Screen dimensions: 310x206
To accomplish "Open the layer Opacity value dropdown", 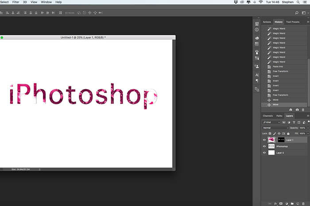I will pyautogui.click(x=307, y=128).
